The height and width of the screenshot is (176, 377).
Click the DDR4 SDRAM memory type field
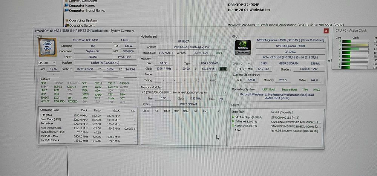coord(209,63)
